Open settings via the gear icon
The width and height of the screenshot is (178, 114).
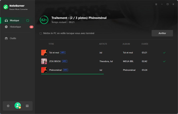coord(8,106)
